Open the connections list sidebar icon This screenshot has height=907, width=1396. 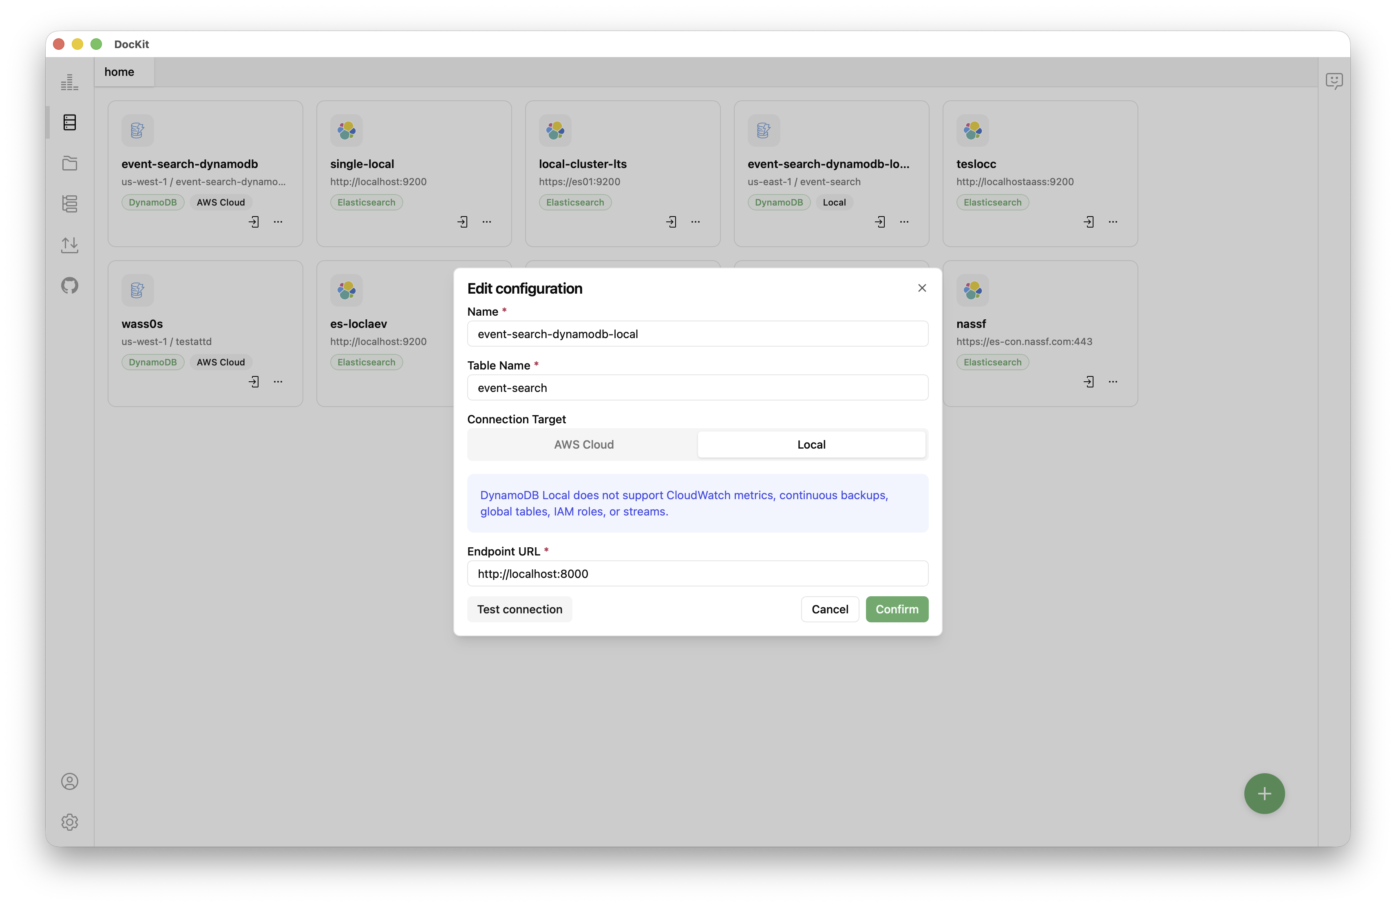click(x=69, y=122)
